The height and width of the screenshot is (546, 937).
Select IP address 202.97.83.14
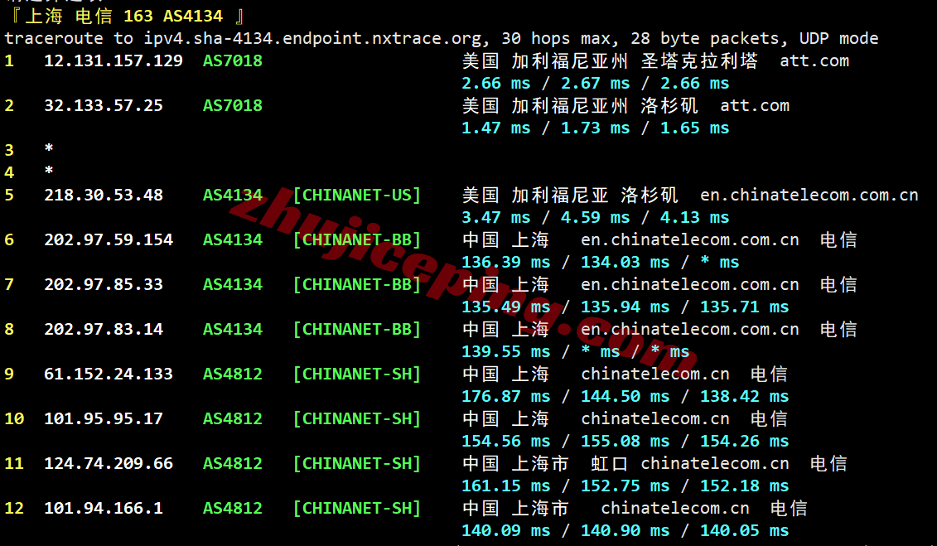(x=104, y=330)
